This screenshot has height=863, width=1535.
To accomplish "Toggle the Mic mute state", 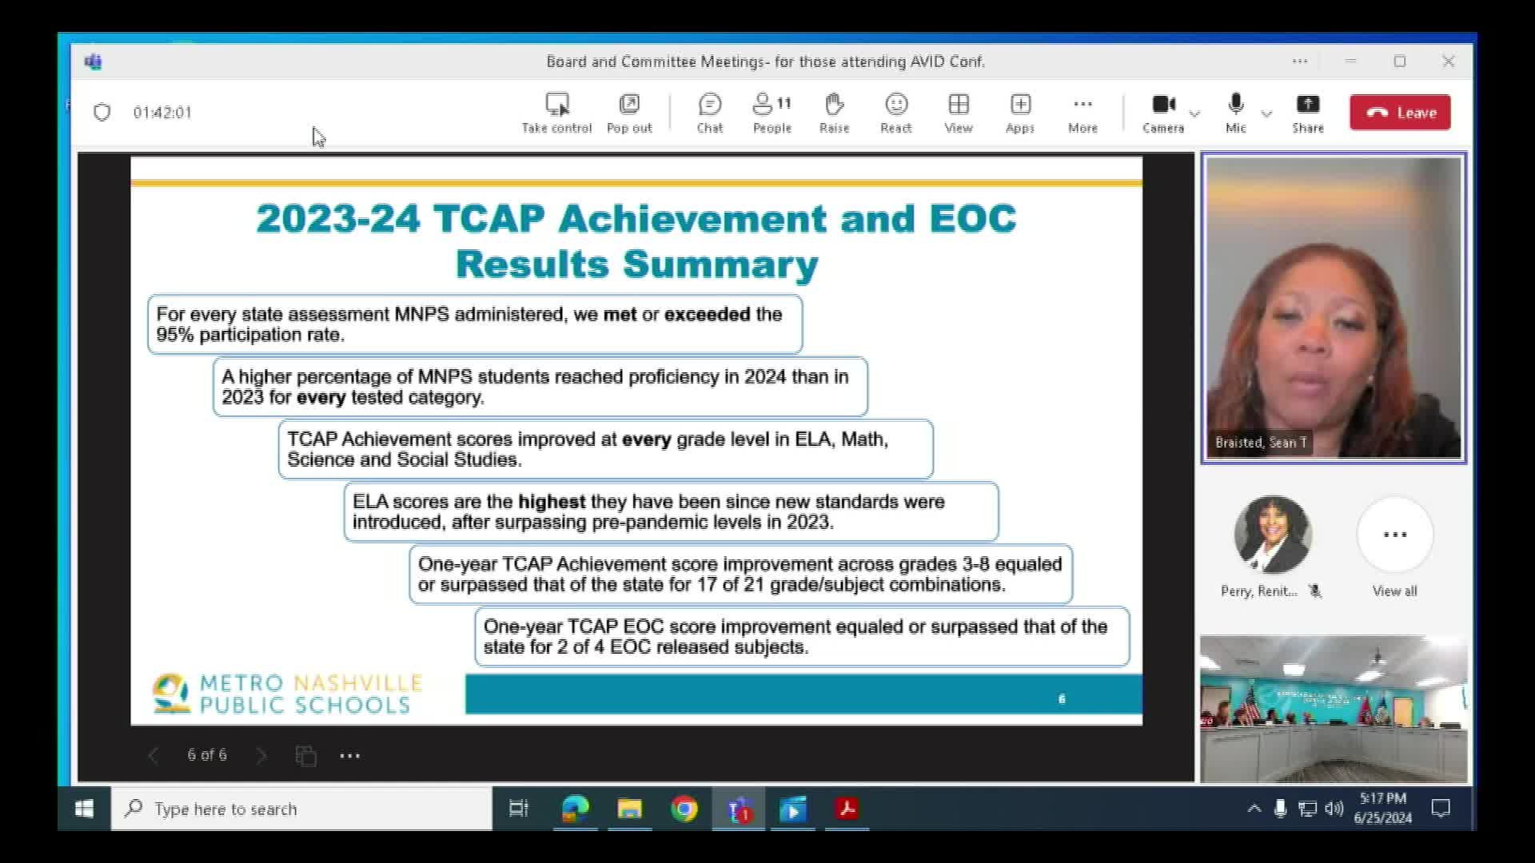I will pos(1236,113).
